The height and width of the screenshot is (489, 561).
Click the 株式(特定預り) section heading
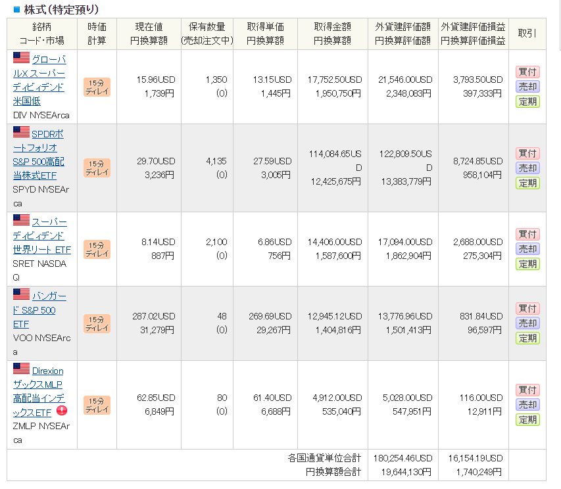click(x=62, y=10)
